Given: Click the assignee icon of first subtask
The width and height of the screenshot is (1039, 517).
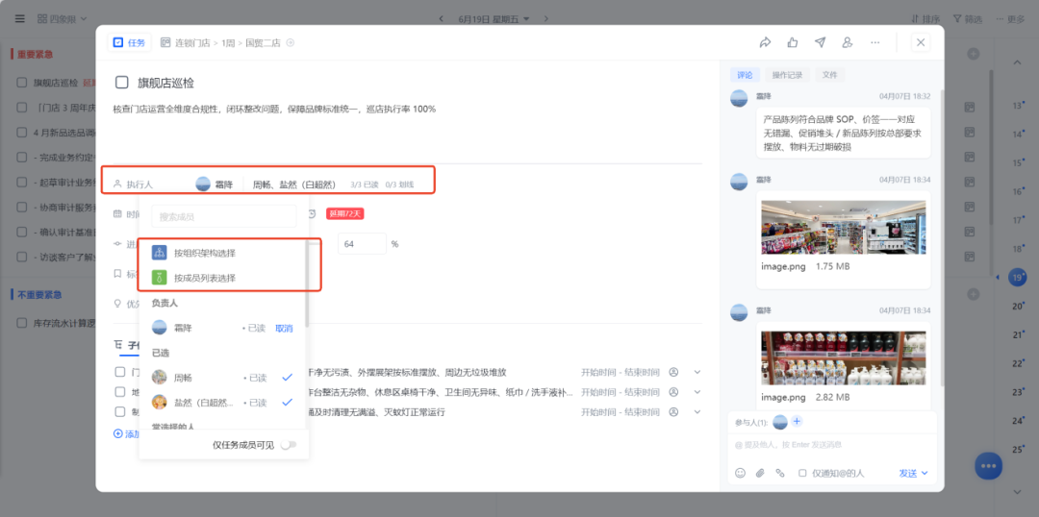Looking at the screenshot, I should point(673,372).
